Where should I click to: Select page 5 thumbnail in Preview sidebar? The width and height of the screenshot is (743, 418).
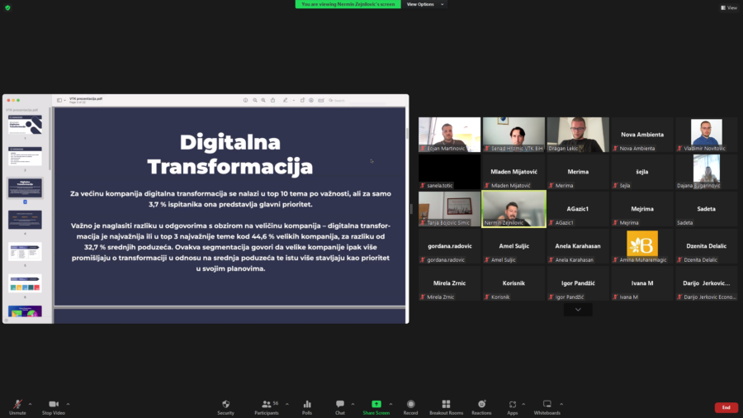25,252
